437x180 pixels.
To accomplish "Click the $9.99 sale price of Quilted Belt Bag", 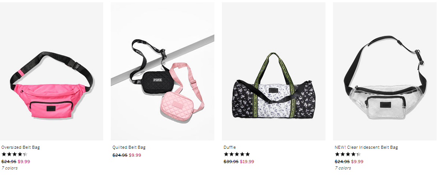I will click(x=135, y=155).
